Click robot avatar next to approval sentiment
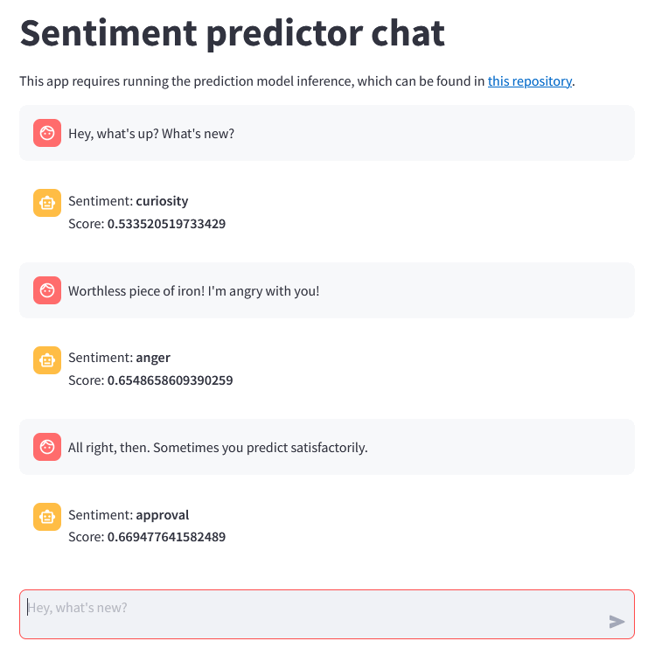Viewport: 655px width, 662px height. pos(47,516)
